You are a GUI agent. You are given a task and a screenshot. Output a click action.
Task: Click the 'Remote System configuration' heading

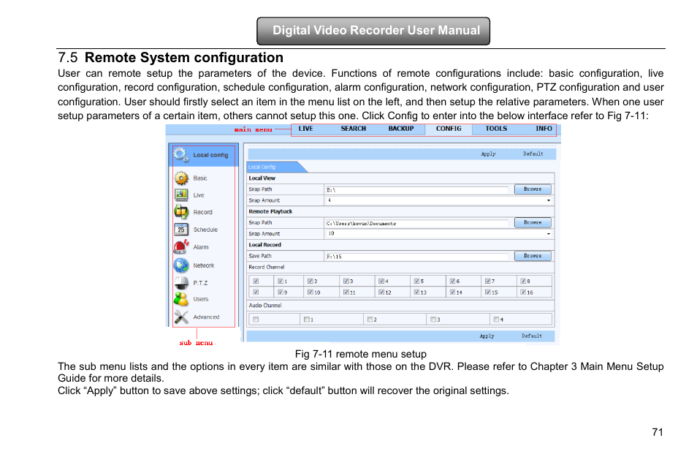click(x=184, y=58)
